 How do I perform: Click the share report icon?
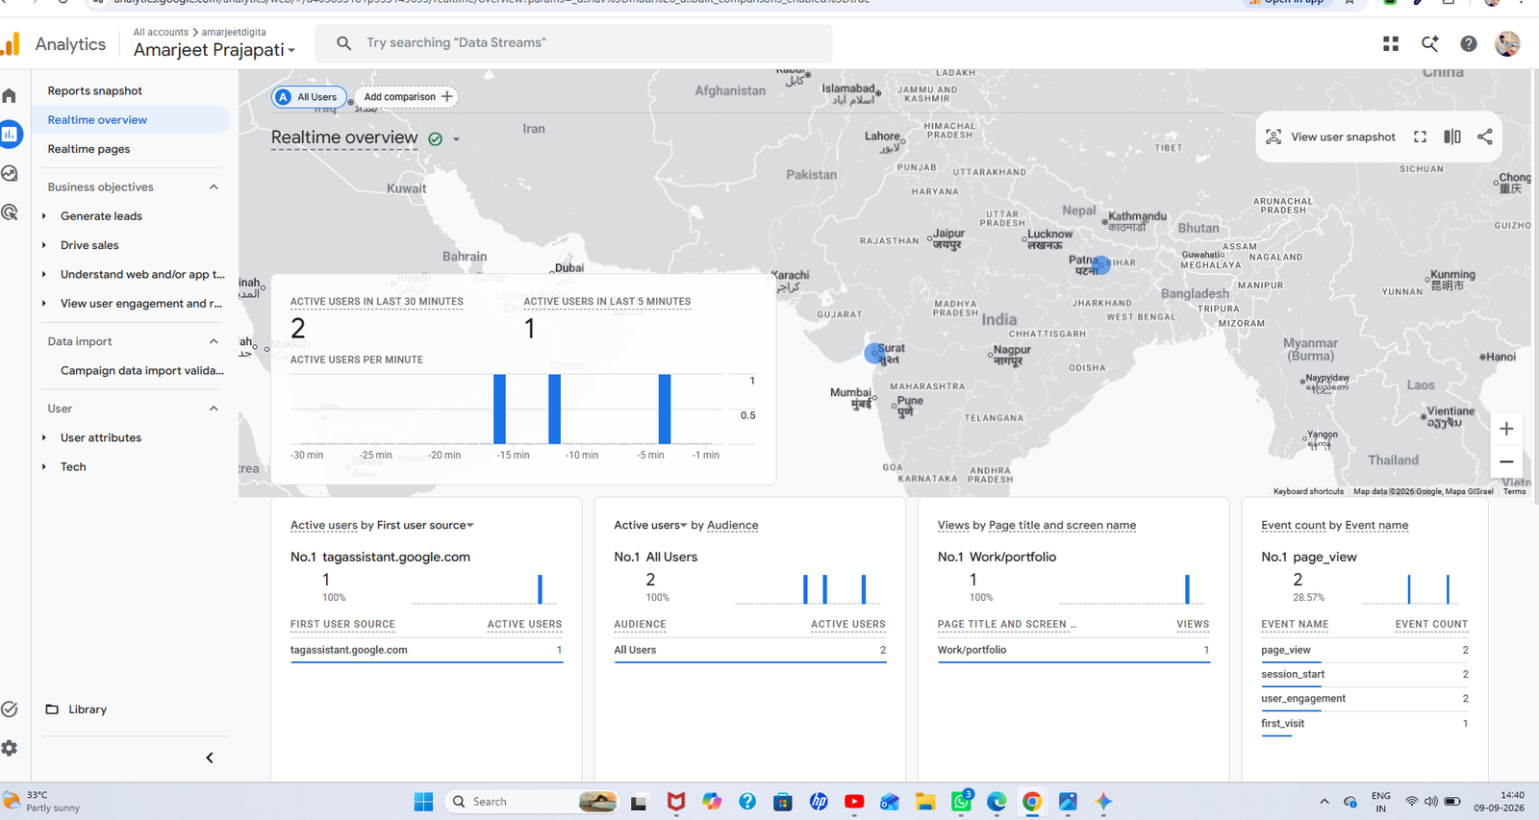1485,137
